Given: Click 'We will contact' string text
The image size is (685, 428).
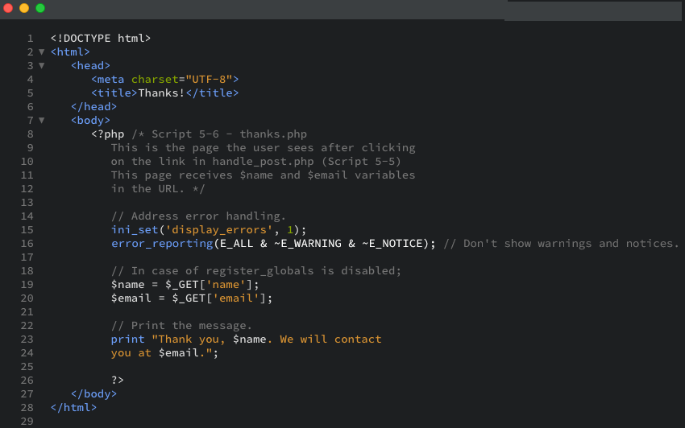Looking at the screenshot, I should click(x=330, y=339).
